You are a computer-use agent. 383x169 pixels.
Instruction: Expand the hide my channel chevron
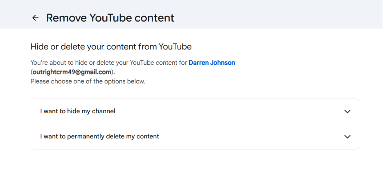click(347, 112)
